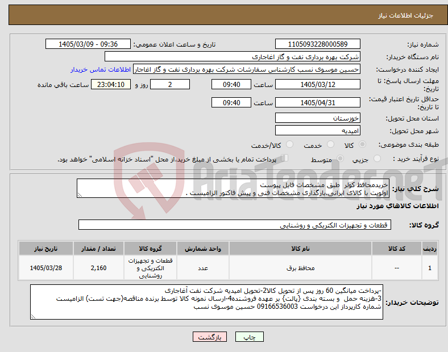
Task: Click the need date cell 1405/03/28
Action: click(46, 268)
